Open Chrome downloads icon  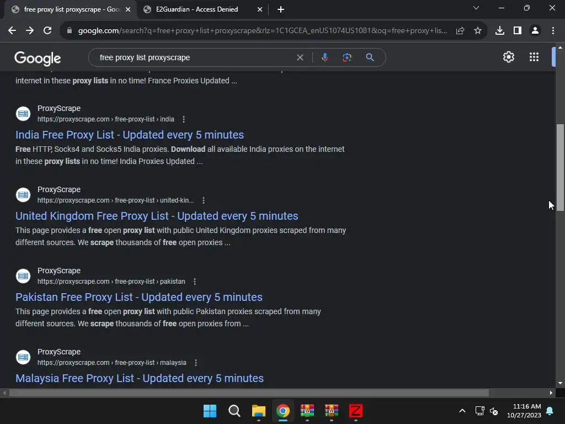click(500, 31)
